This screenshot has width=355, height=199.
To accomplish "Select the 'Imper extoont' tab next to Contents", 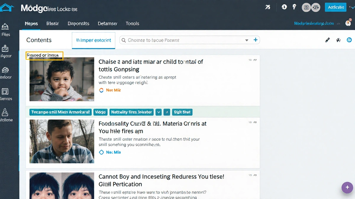I will [x=93, y=40].
